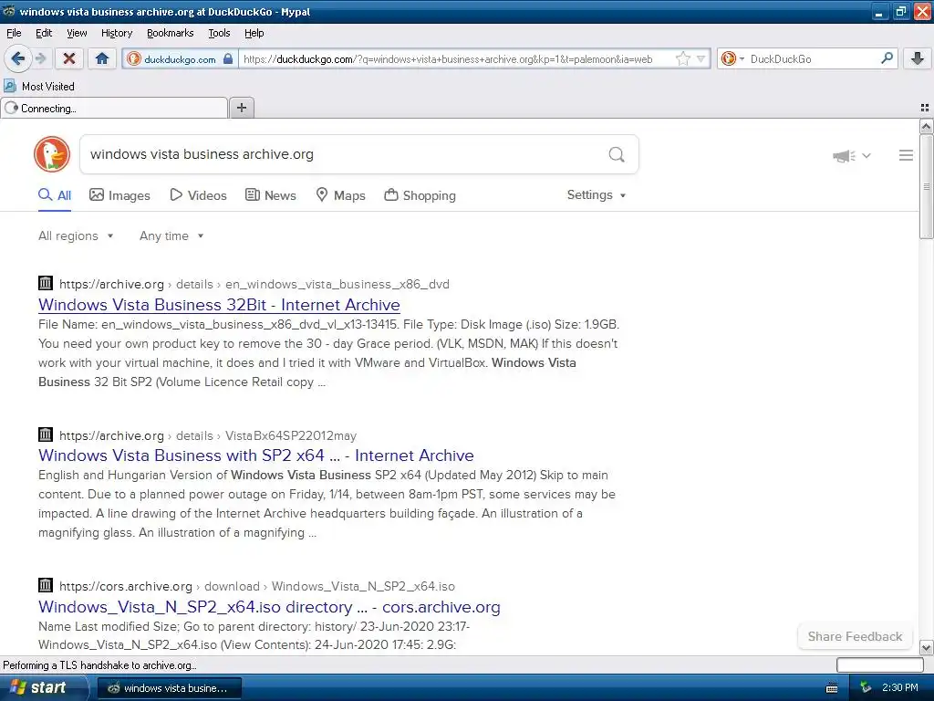Click the on-screen keyboard tray icon
Viewport: 934px width, 701px height.
[832, 688]
